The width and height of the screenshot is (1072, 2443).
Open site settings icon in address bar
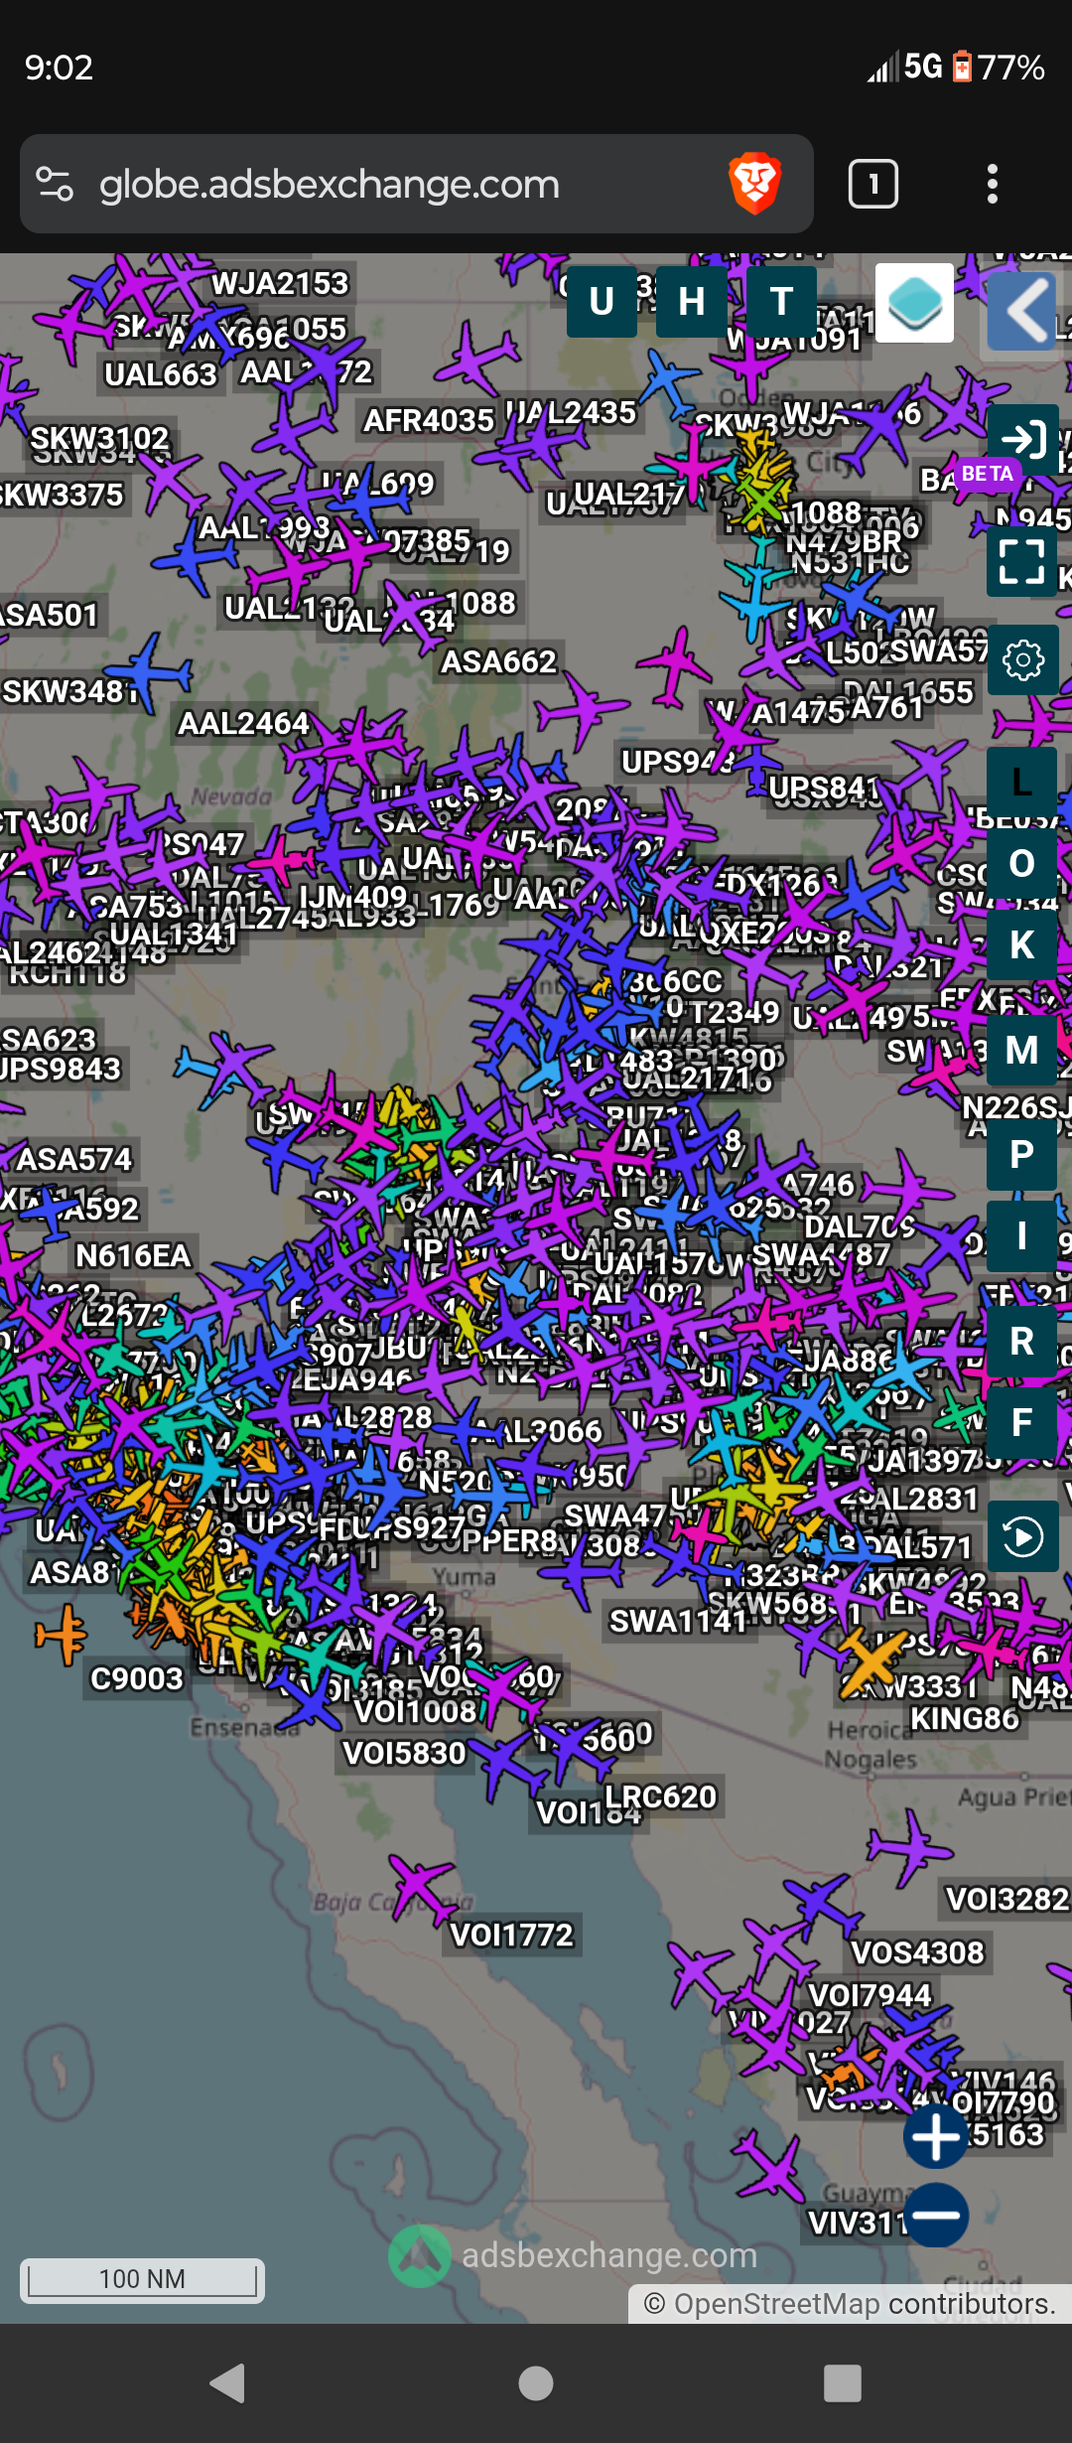pos(55,184)
